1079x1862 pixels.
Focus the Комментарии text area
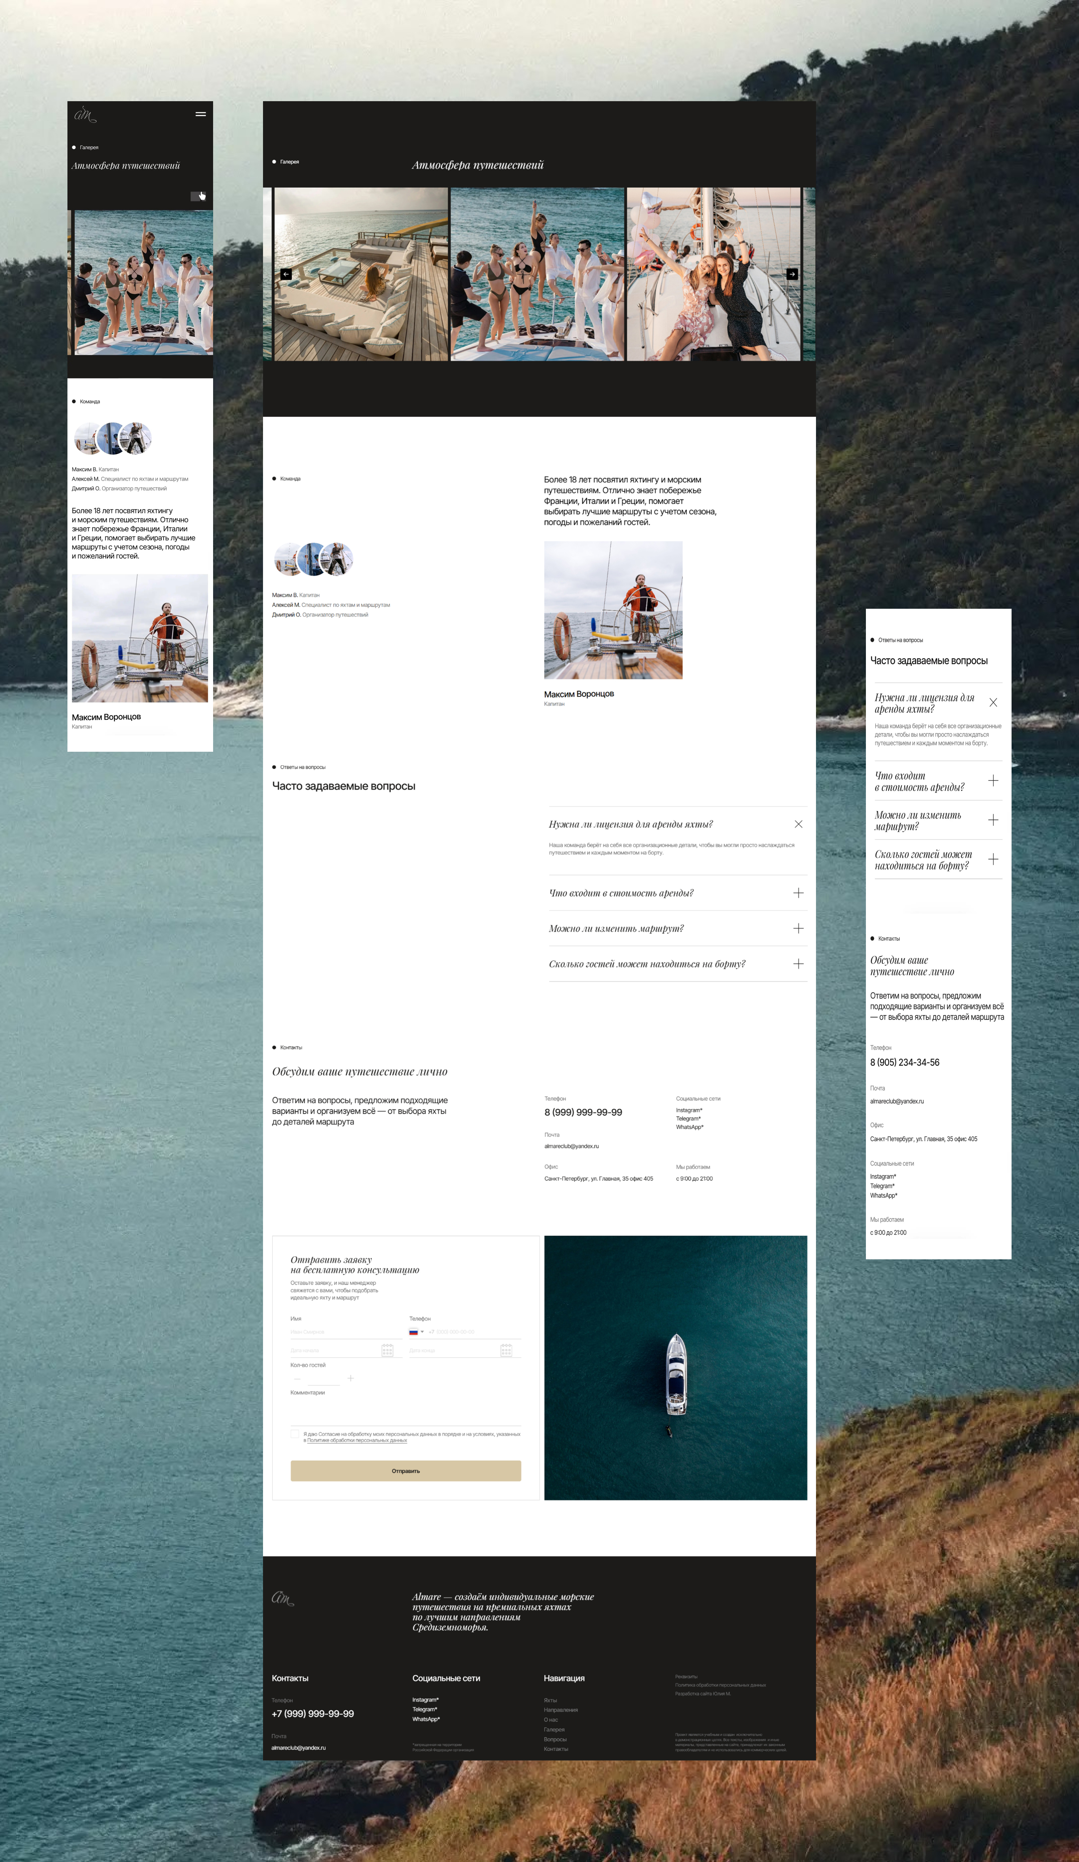click(x=405, y=1411)
